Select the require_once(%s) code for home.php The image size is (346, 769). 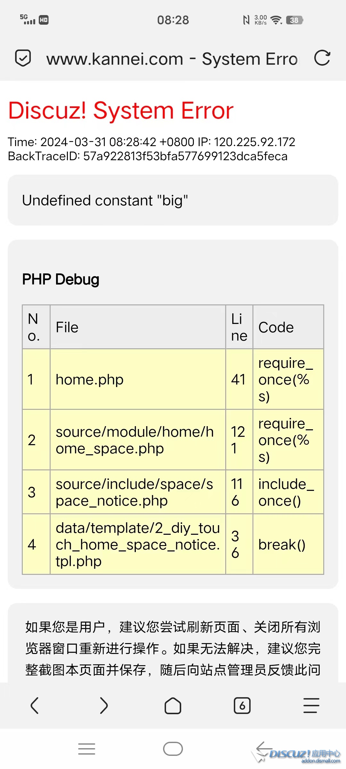288,379
